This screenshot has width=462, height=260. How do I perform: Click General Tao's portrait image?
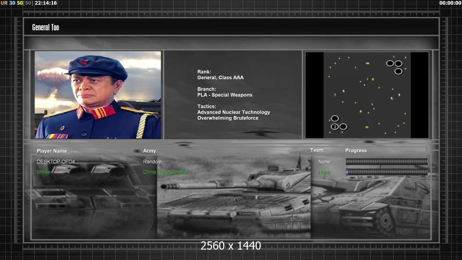point(98,95)
